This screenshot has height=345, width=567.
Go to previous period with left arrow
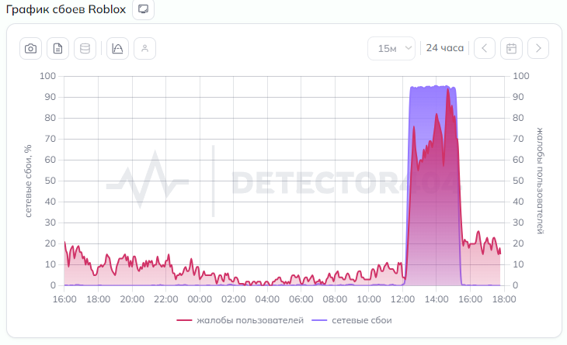click(x=485, y=48)
